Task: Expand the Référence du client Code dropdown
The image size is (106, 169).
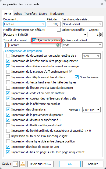Action: click(x=82, y=45)
